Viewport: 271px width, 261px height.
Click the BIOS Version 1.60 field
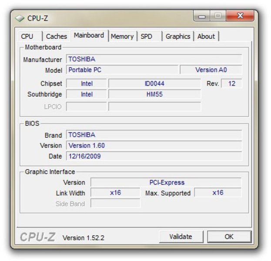(154, 146)
